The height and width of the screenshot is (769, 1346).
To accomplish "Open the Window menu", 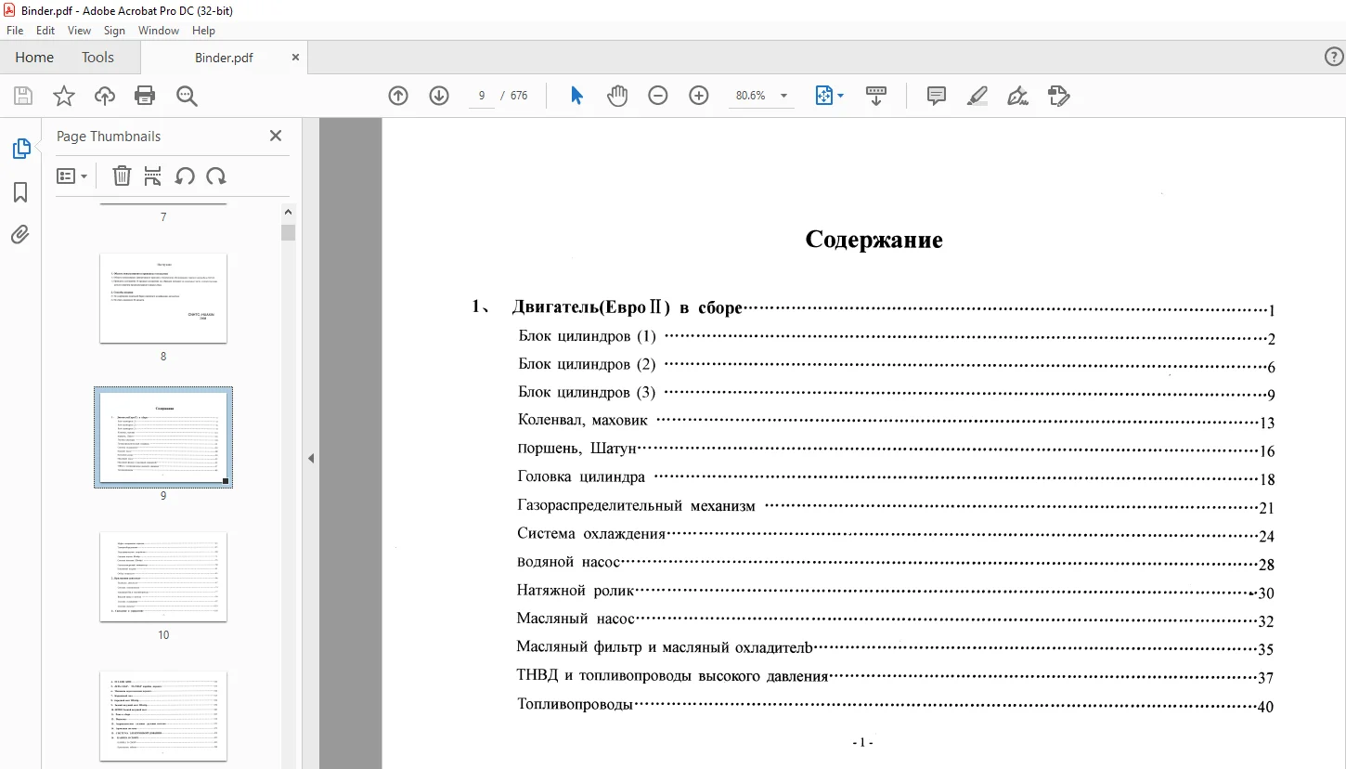I will [x=159, y=31].
